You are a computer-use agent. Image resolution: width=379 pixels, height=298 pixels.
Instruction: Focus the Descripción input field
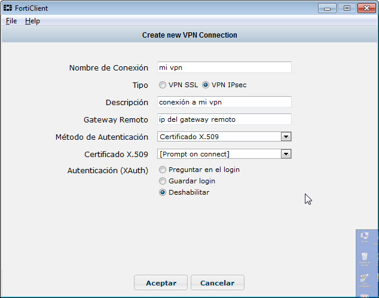224,102
